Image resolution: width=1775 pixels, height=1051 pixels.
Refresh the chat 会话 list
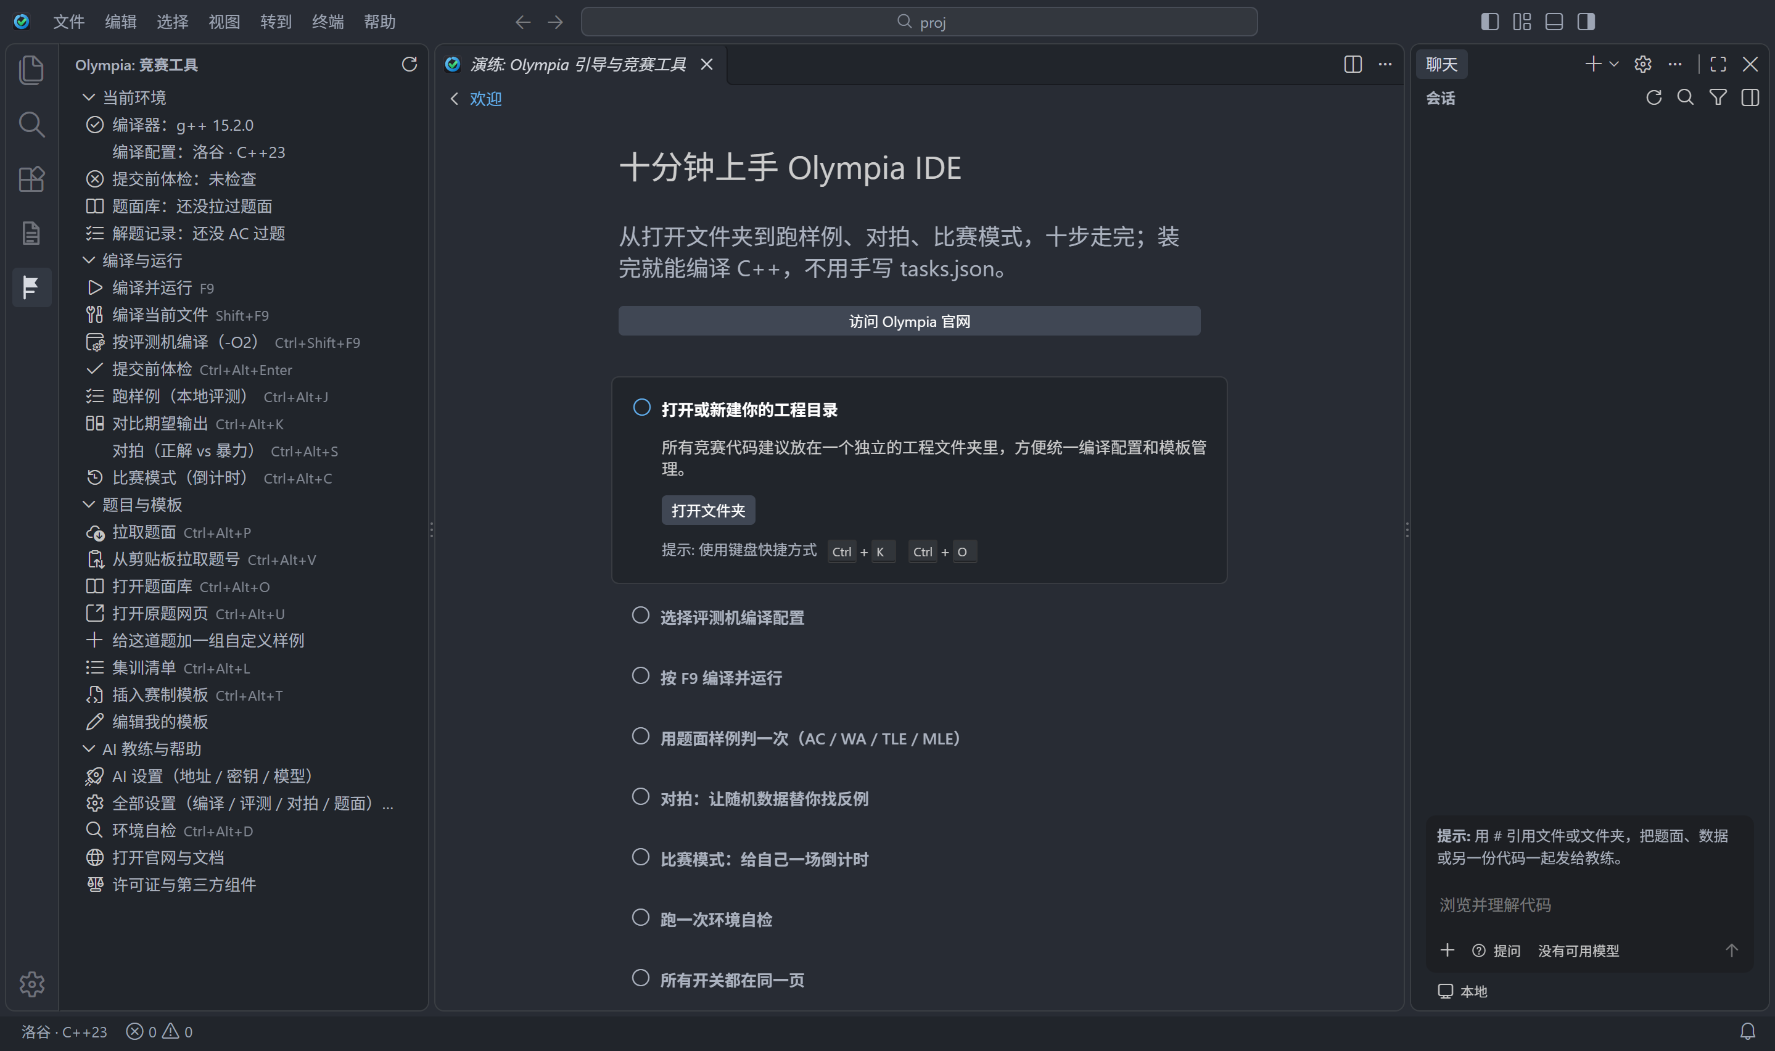(x=1654, y=97)
